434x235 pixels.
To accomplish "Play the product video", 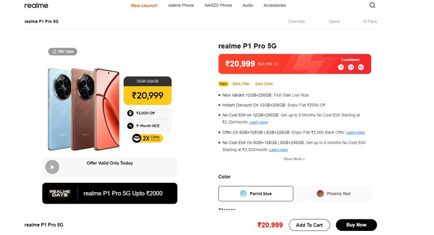I will [x=52, y=167].
